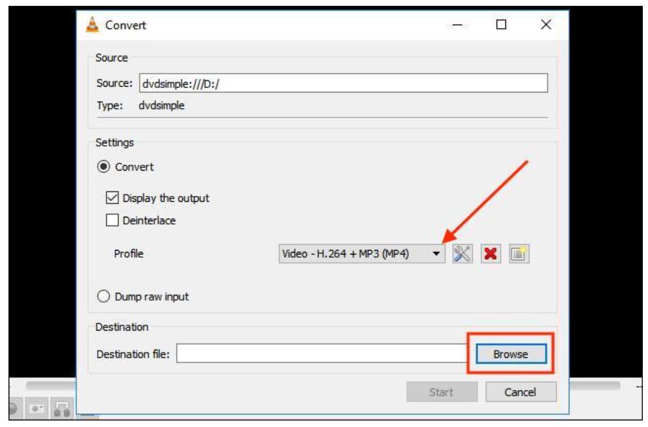Uncheck Display the output checkbox
The image size is (648, 427).
112,199
